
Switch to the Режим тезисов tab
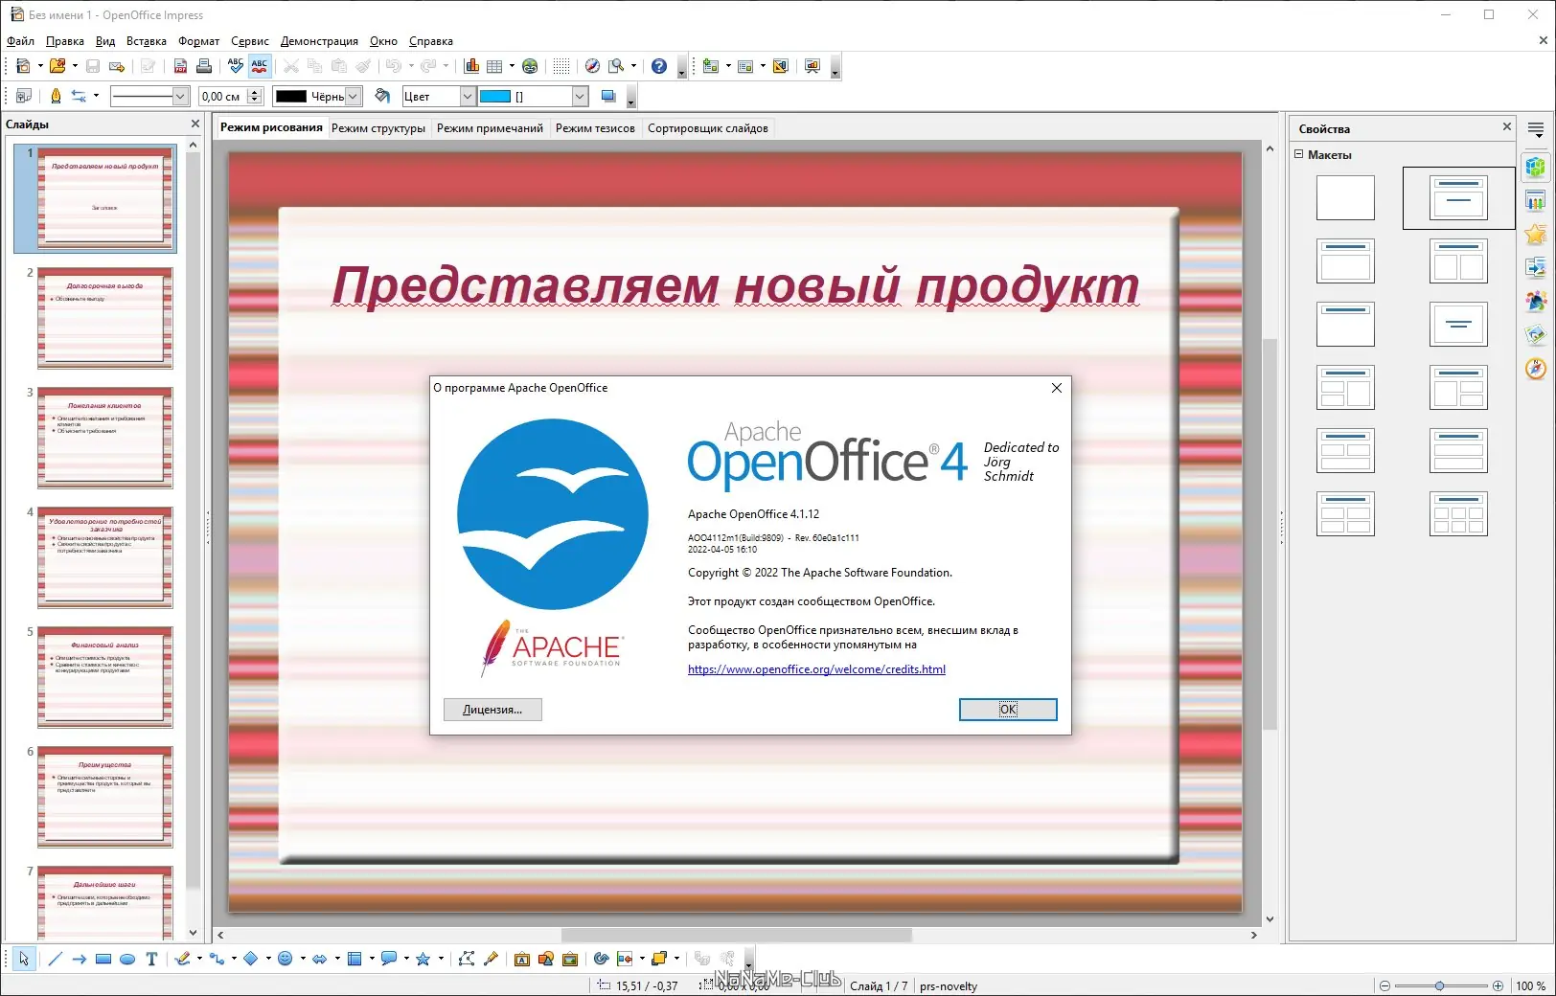595,128
